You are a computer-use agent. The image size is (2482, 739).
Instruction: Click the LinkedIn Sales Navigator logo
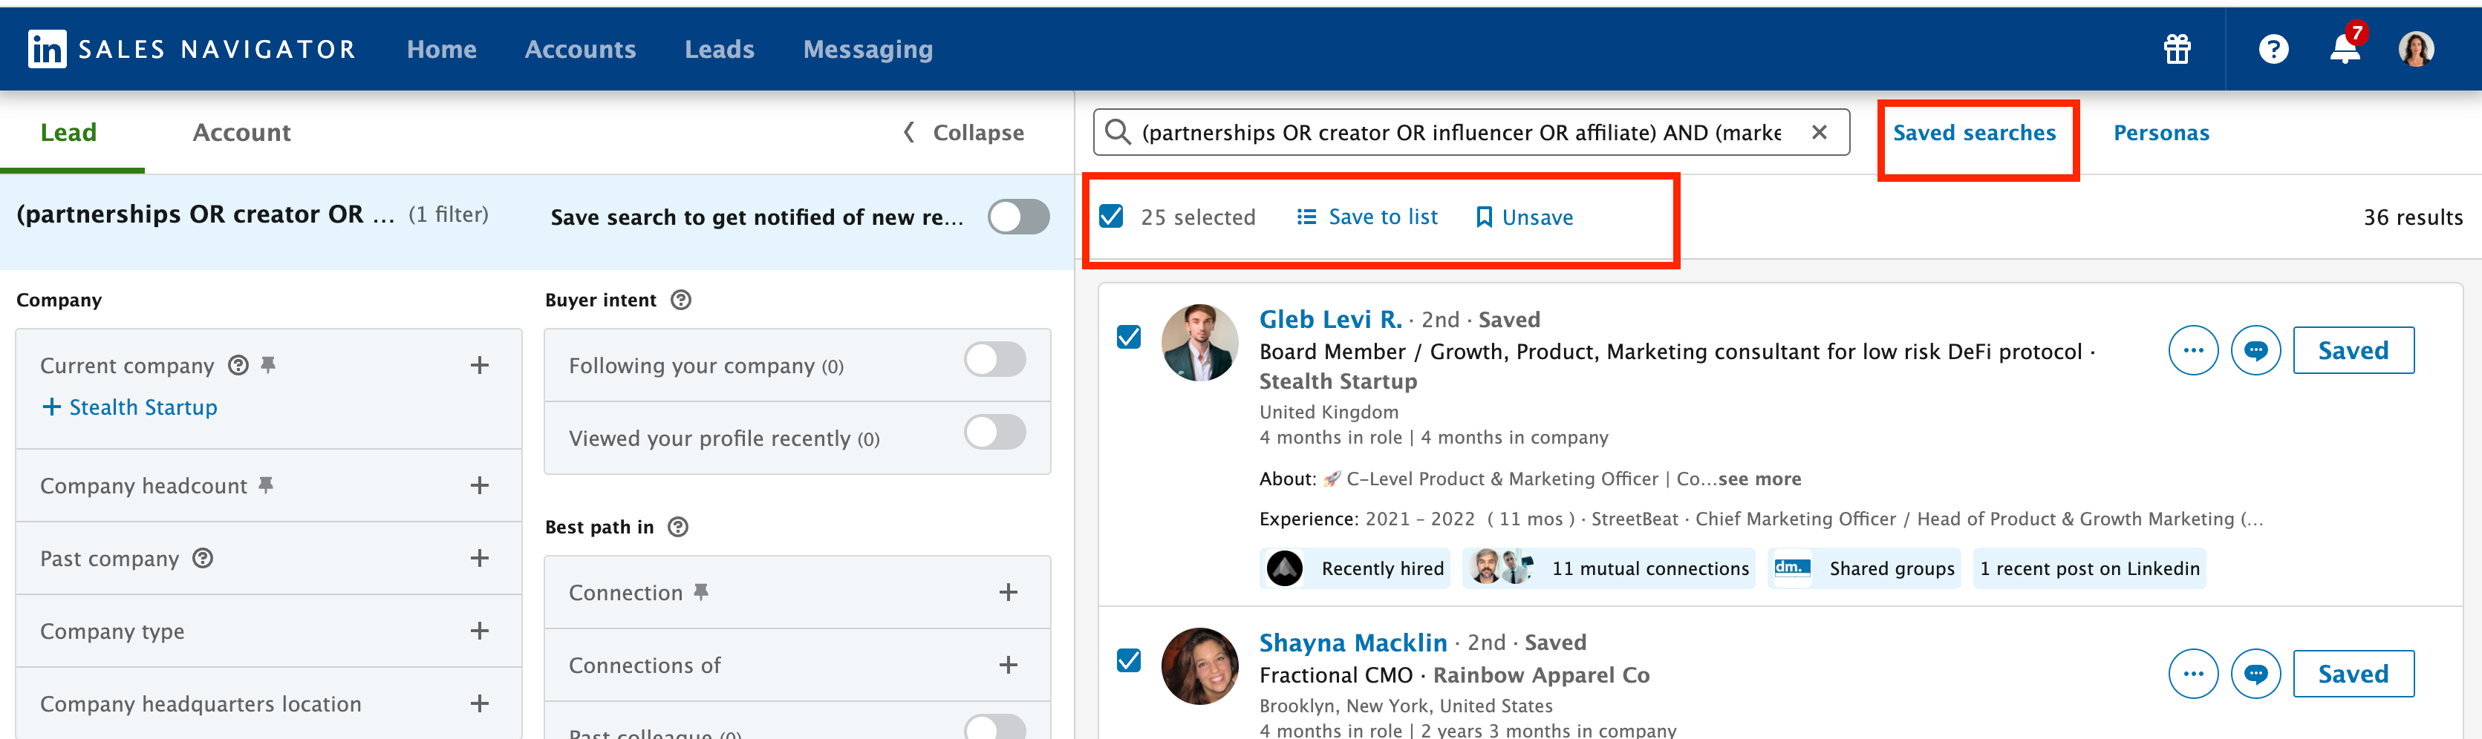(192, 49)
